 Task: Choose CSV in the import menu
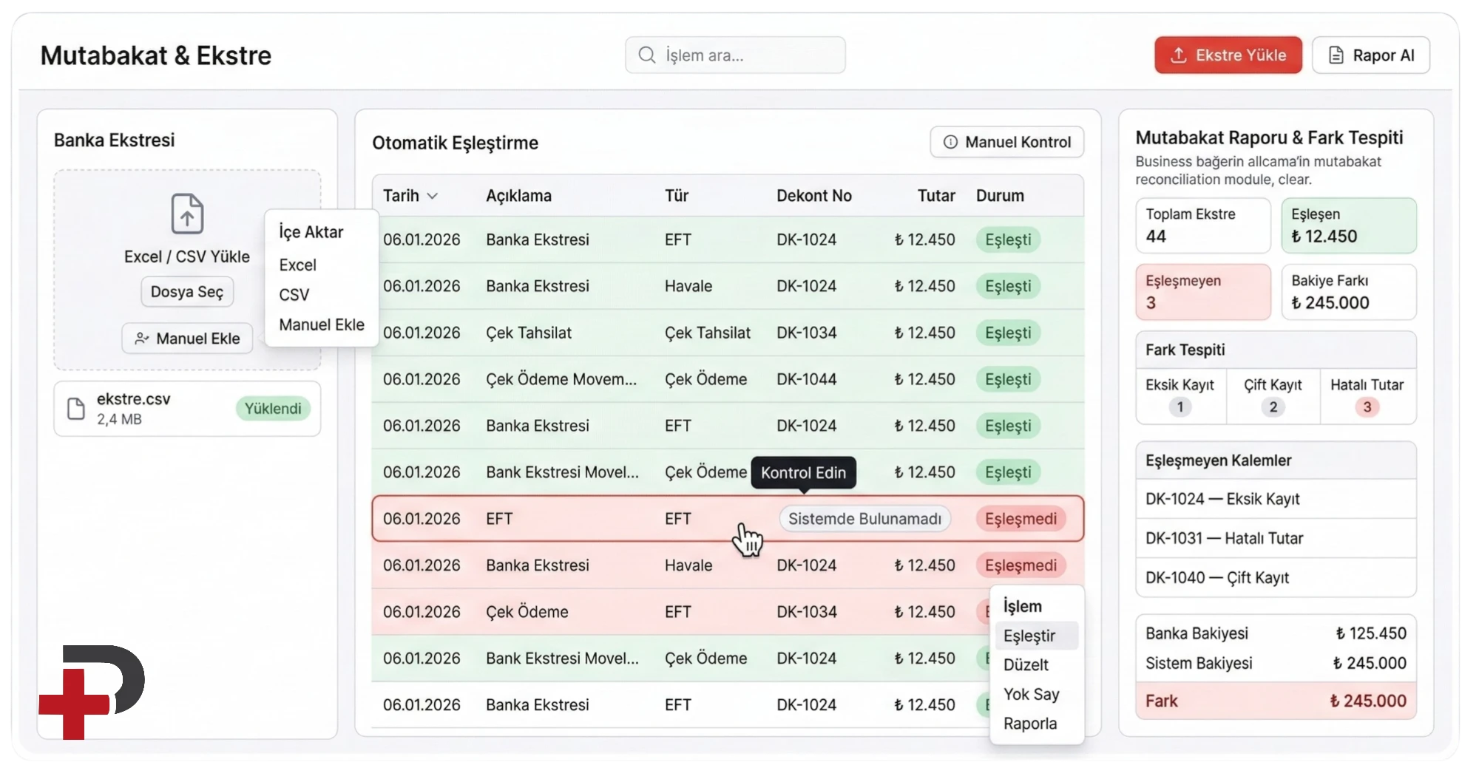tap(294, 295)
